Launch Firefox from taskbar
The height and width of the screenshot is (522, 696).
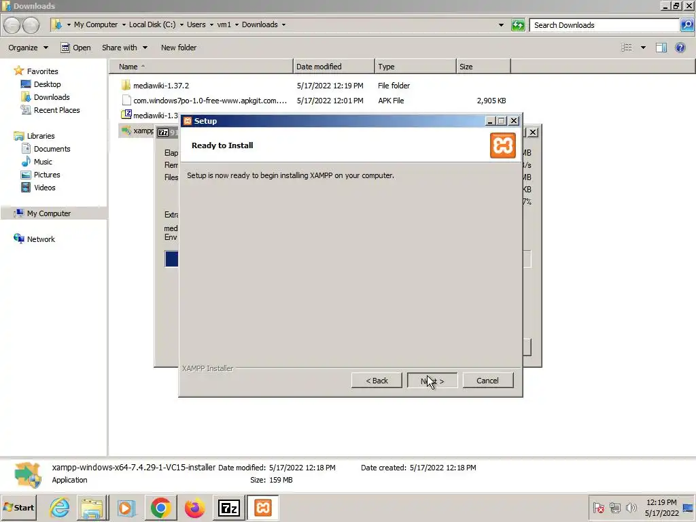[194, 507]
